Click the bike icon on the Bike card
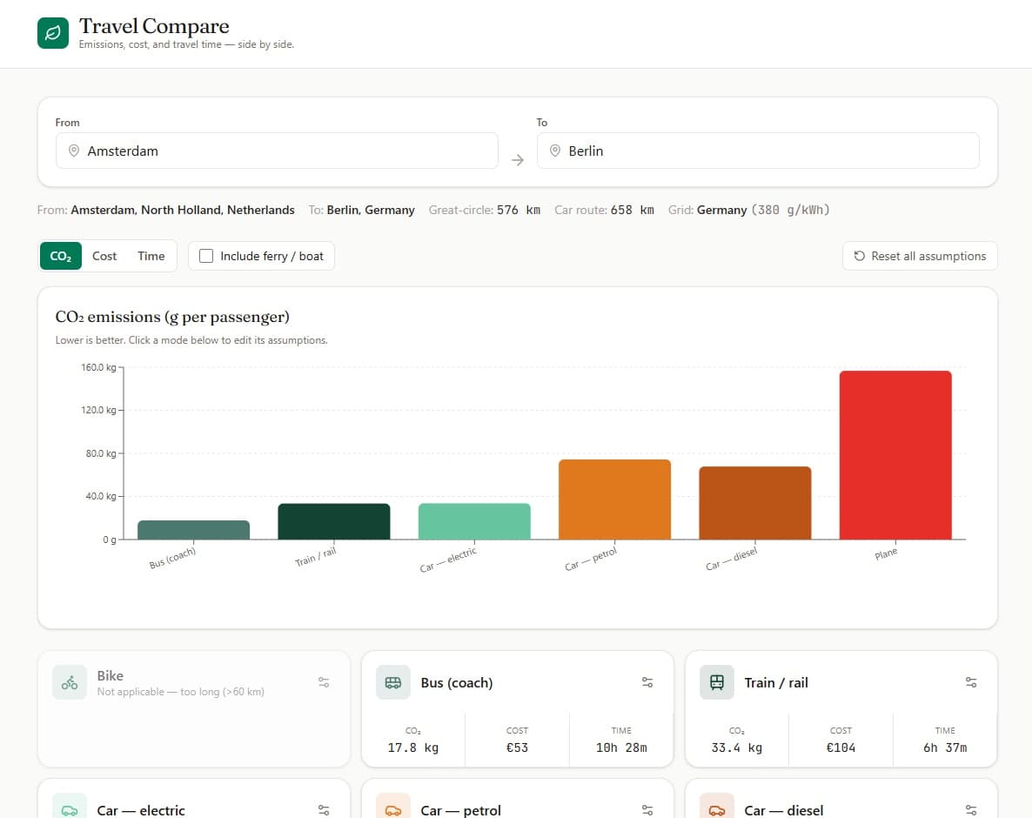1032x818 pixels. point(70,682)
